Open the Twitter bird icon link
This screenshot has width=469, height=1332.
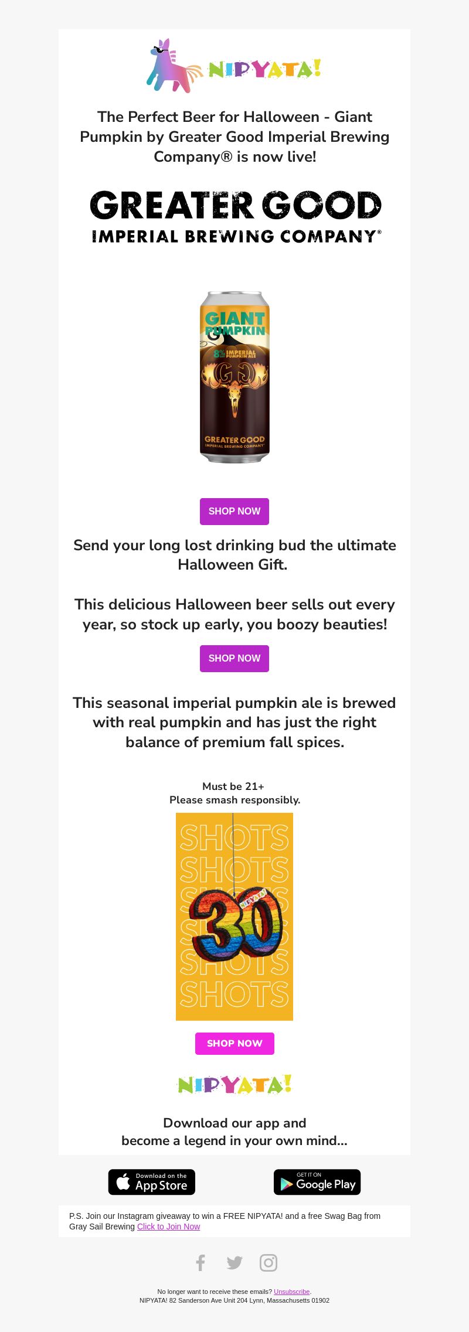(235, 1263)
